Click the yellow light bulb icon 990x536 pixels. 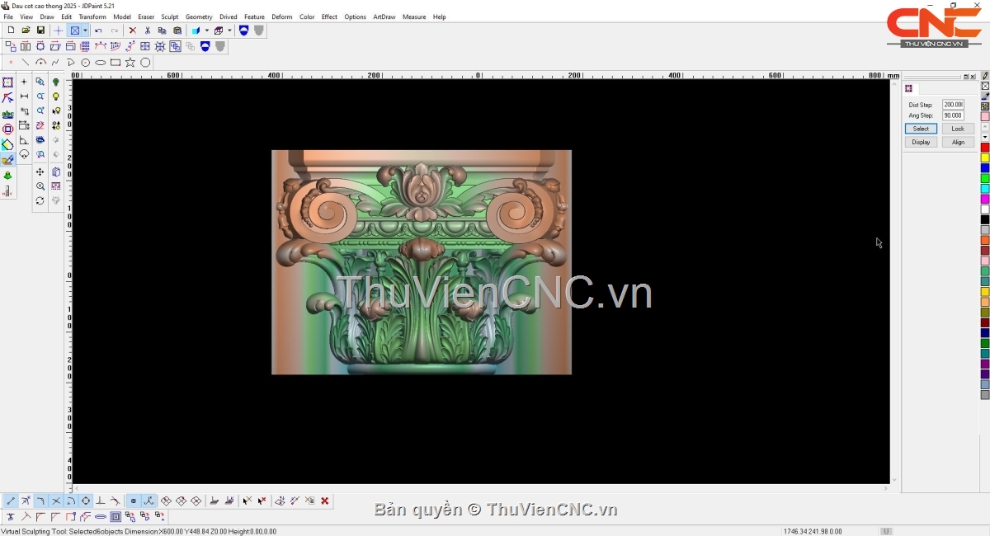click(56, 96)
